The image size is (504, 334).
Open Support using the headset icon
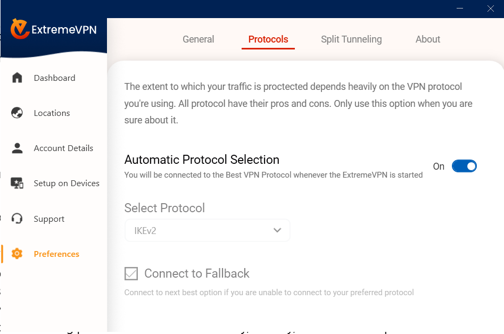(x=17, y=219)
